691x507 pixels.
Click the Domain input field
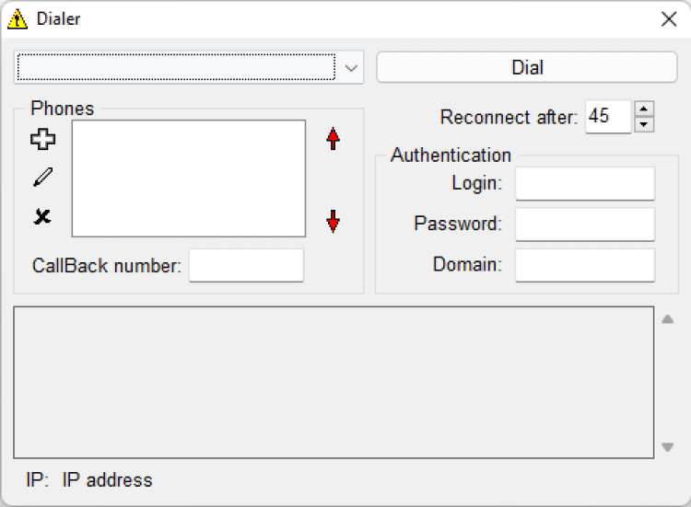click(585, 265)
